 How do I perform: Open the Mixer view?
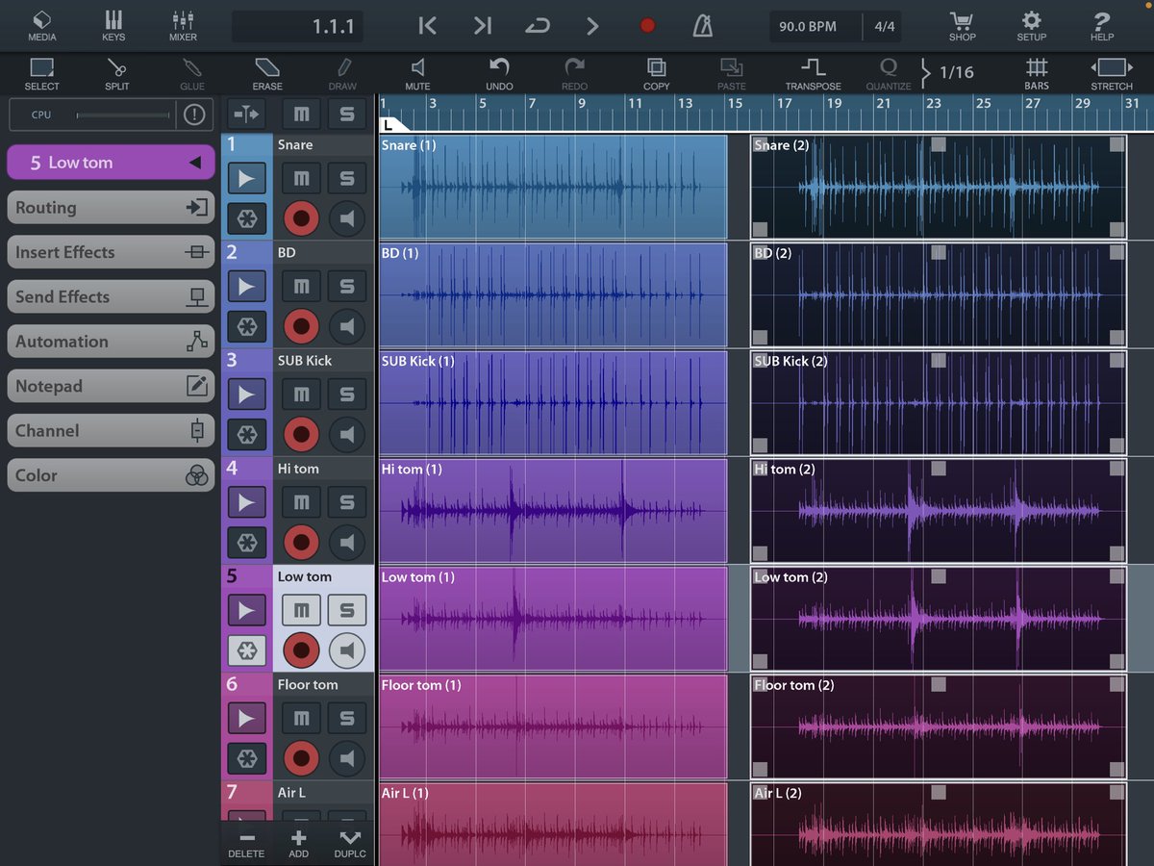(183, 26)
